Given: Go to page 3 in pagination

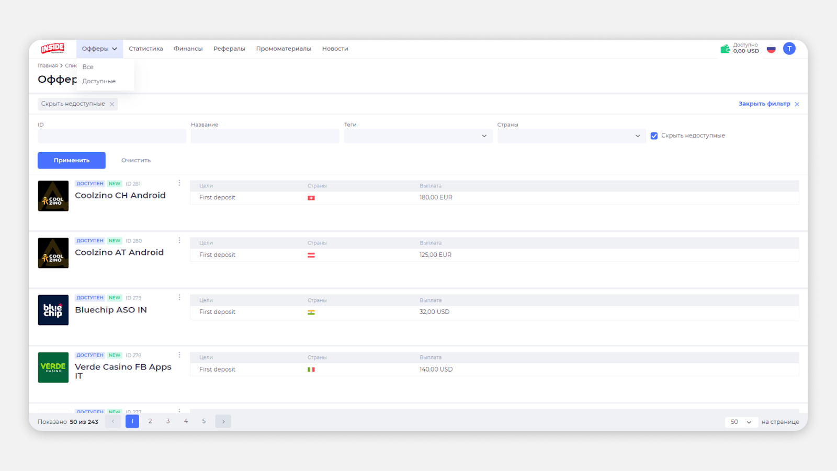Looking at the screenshot, I should pyautogui.click(x=168, y=421).
